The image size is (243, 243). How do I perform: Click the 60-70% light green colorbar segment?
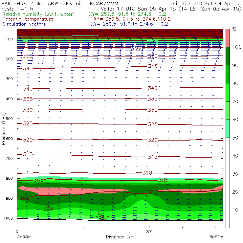click(x=228, y=110)
